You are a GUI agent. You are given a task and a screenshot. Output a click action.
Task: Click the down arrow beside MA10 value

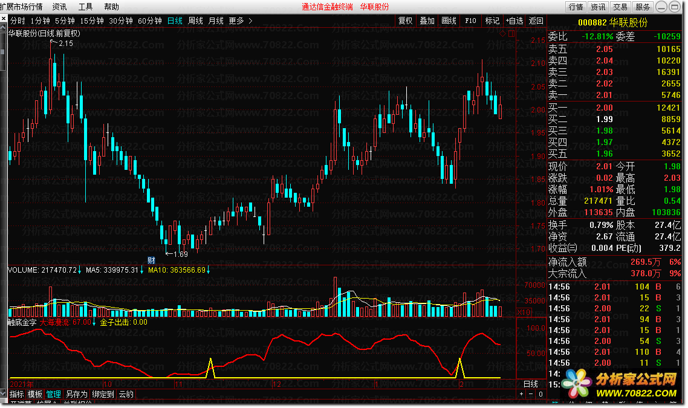coord(209,270)
